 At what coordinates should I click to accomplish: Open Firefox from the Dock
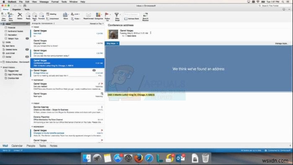pyautogui.click(x=138, y=158)
